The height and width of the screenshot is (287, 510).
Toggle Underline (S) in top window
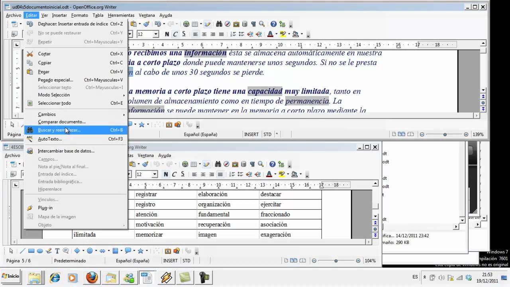pos(183,34)
